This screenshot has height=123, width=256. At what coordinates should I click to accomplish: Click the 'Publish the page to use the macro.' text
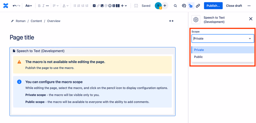[50, 68]
